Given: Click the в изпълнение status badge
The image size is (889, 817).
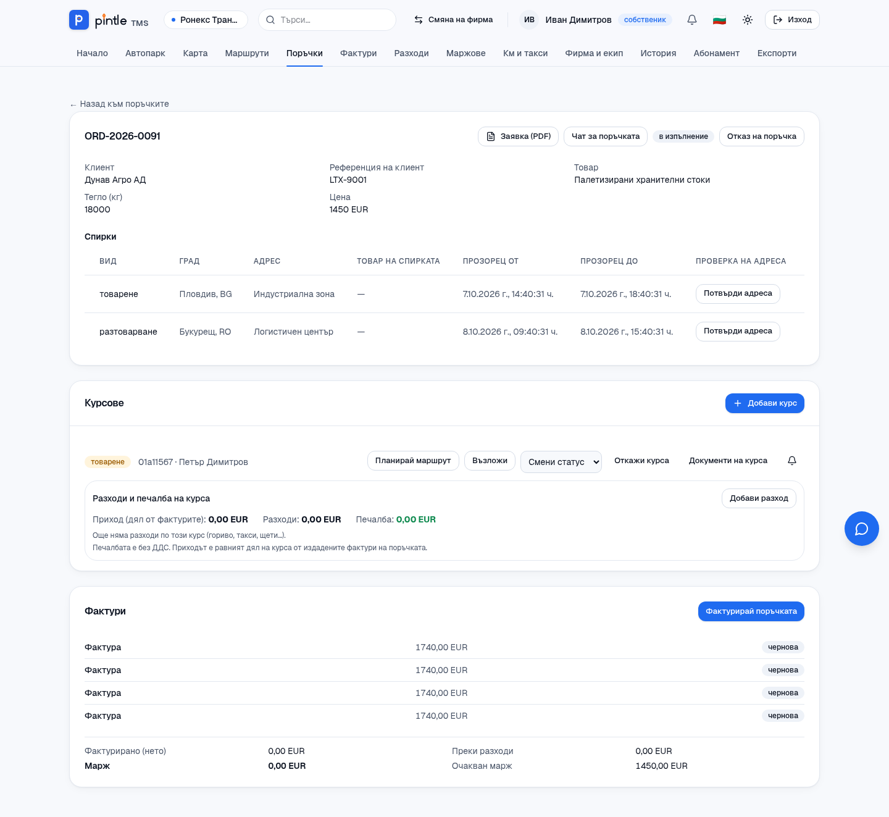Looking at the screenshot, I should point(683,136).
